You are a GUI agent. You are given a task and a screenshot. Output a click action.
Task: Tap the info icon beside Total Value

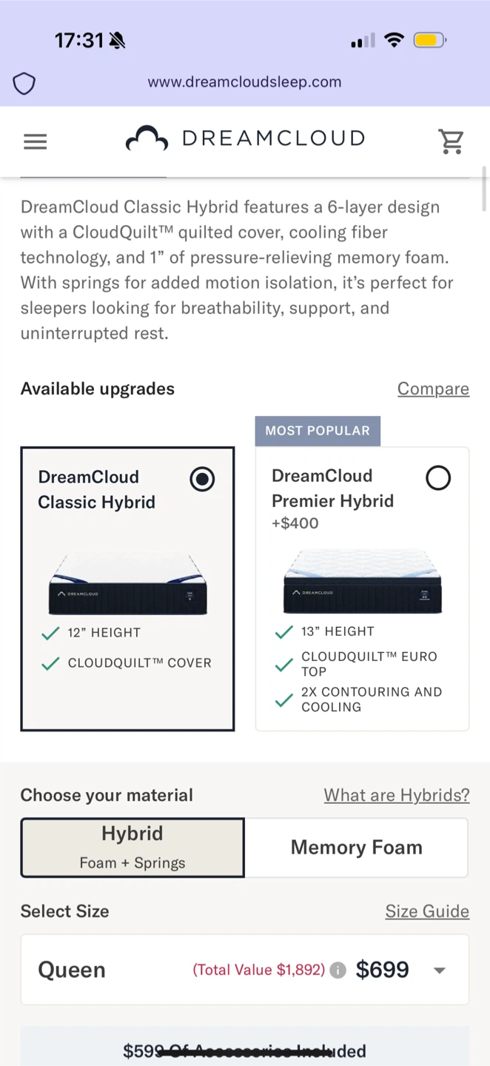[338, 970]
